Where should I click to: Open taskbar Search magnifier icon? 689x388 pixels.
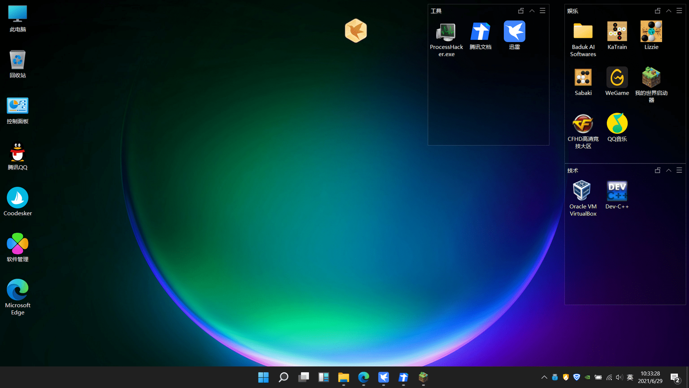(283, 377)
